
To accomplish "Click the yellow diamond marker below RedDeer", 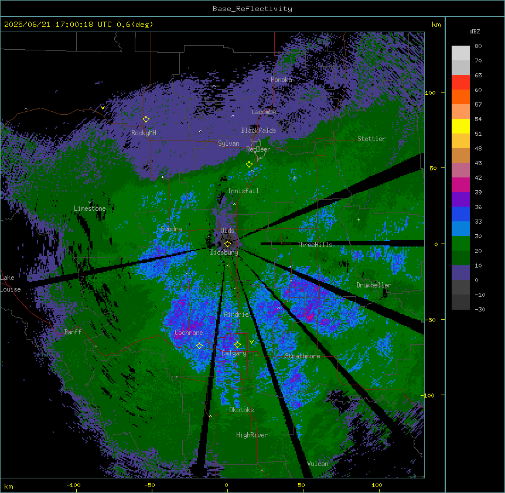I will click(x=249, y=164).
